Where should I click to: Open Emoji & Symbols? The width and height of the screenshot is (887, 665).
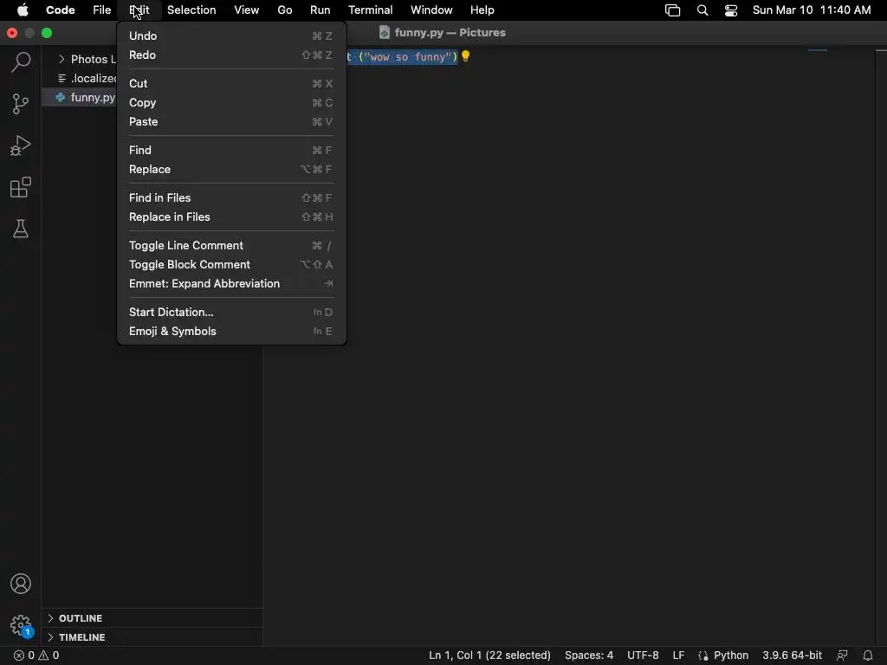tap(231, 331)
